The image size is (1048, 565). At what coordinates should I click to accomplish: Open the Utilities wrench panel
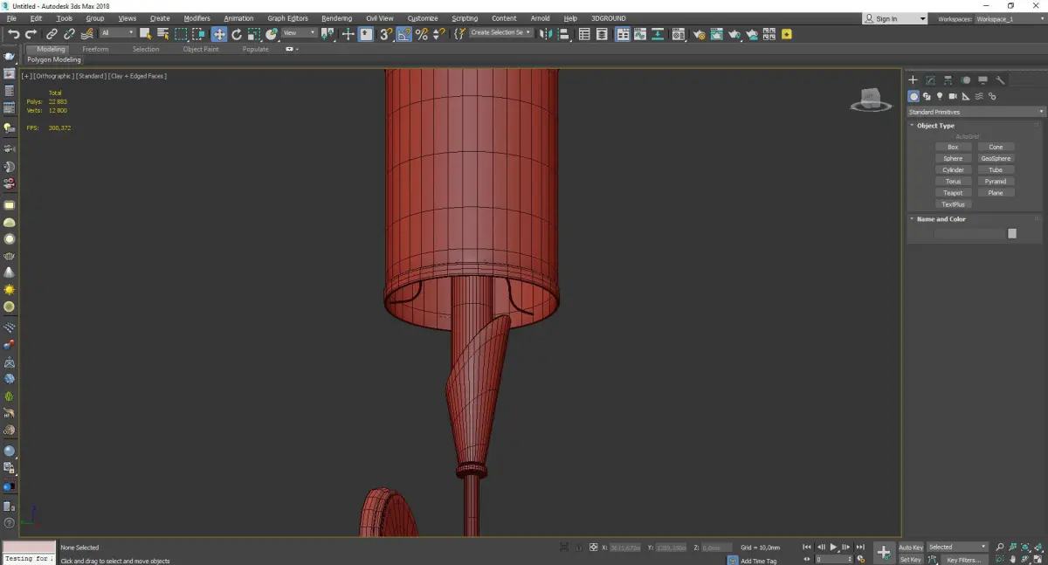[x=1001, y=80]
